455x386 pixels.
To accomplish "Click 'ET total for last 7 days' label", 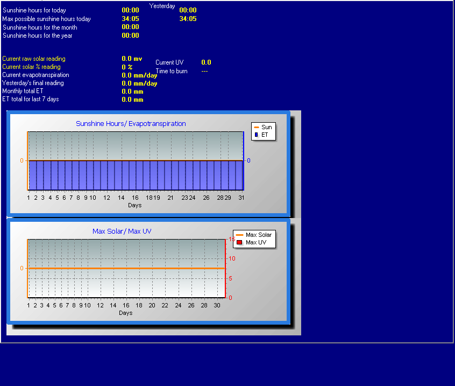I will point(31,99).
